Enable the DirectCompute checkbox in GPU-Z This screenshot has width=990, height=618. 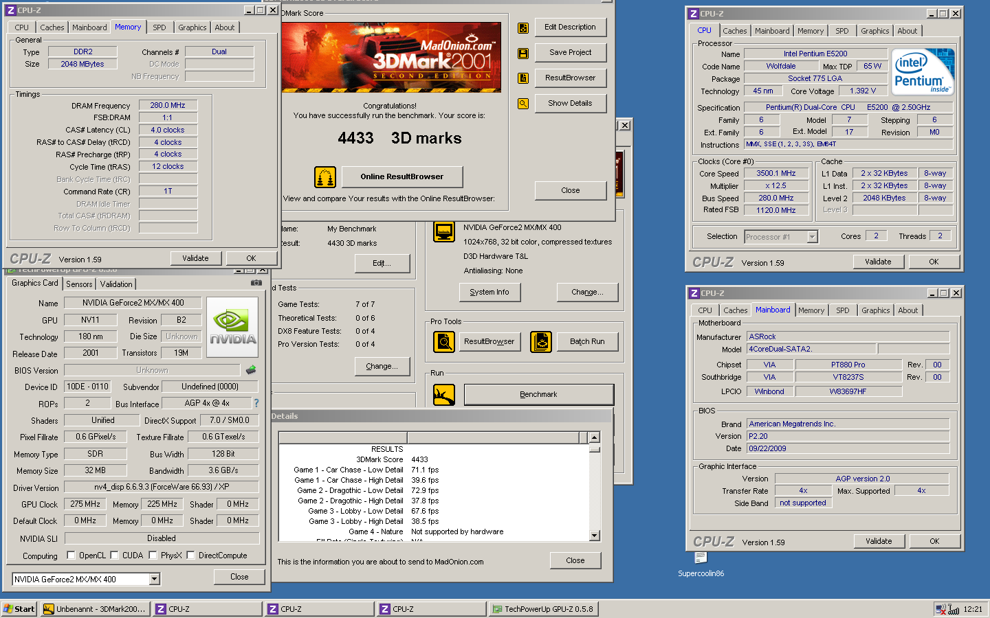[190, 556]
